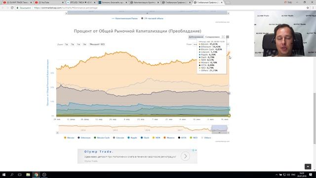Click the taskbar clock and date
Image resolution: width=316 pixels, height=178 pixels.
point(302,175)
